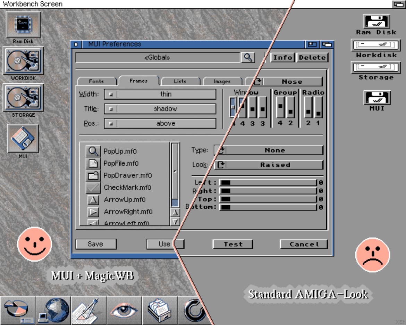Launch the pie chart dock icon
Image resolution: width=406 pixels, height=330 pixels.
click(18, 311)
